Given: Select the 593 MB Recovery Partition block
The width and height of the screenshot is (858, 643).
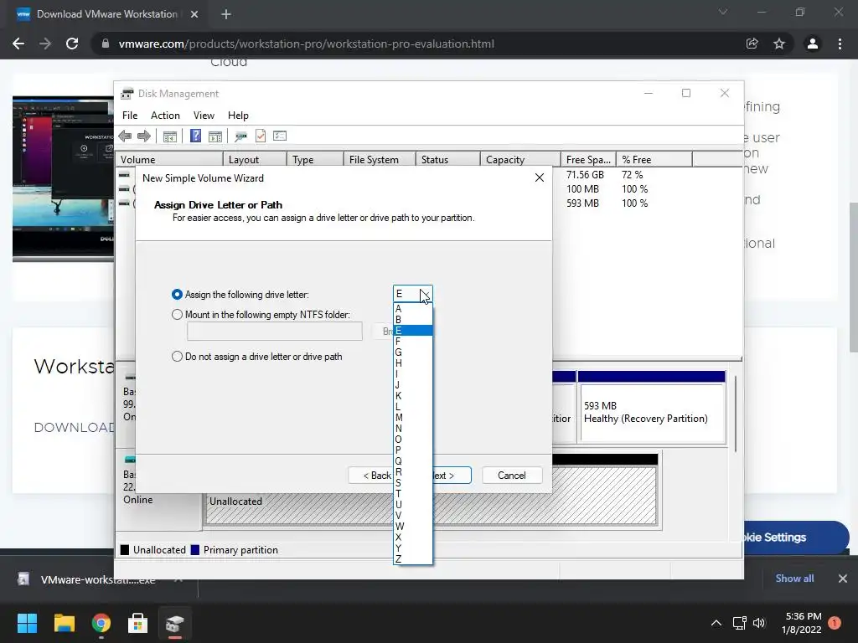Looking at the screenshot, I should pos(652,408).
